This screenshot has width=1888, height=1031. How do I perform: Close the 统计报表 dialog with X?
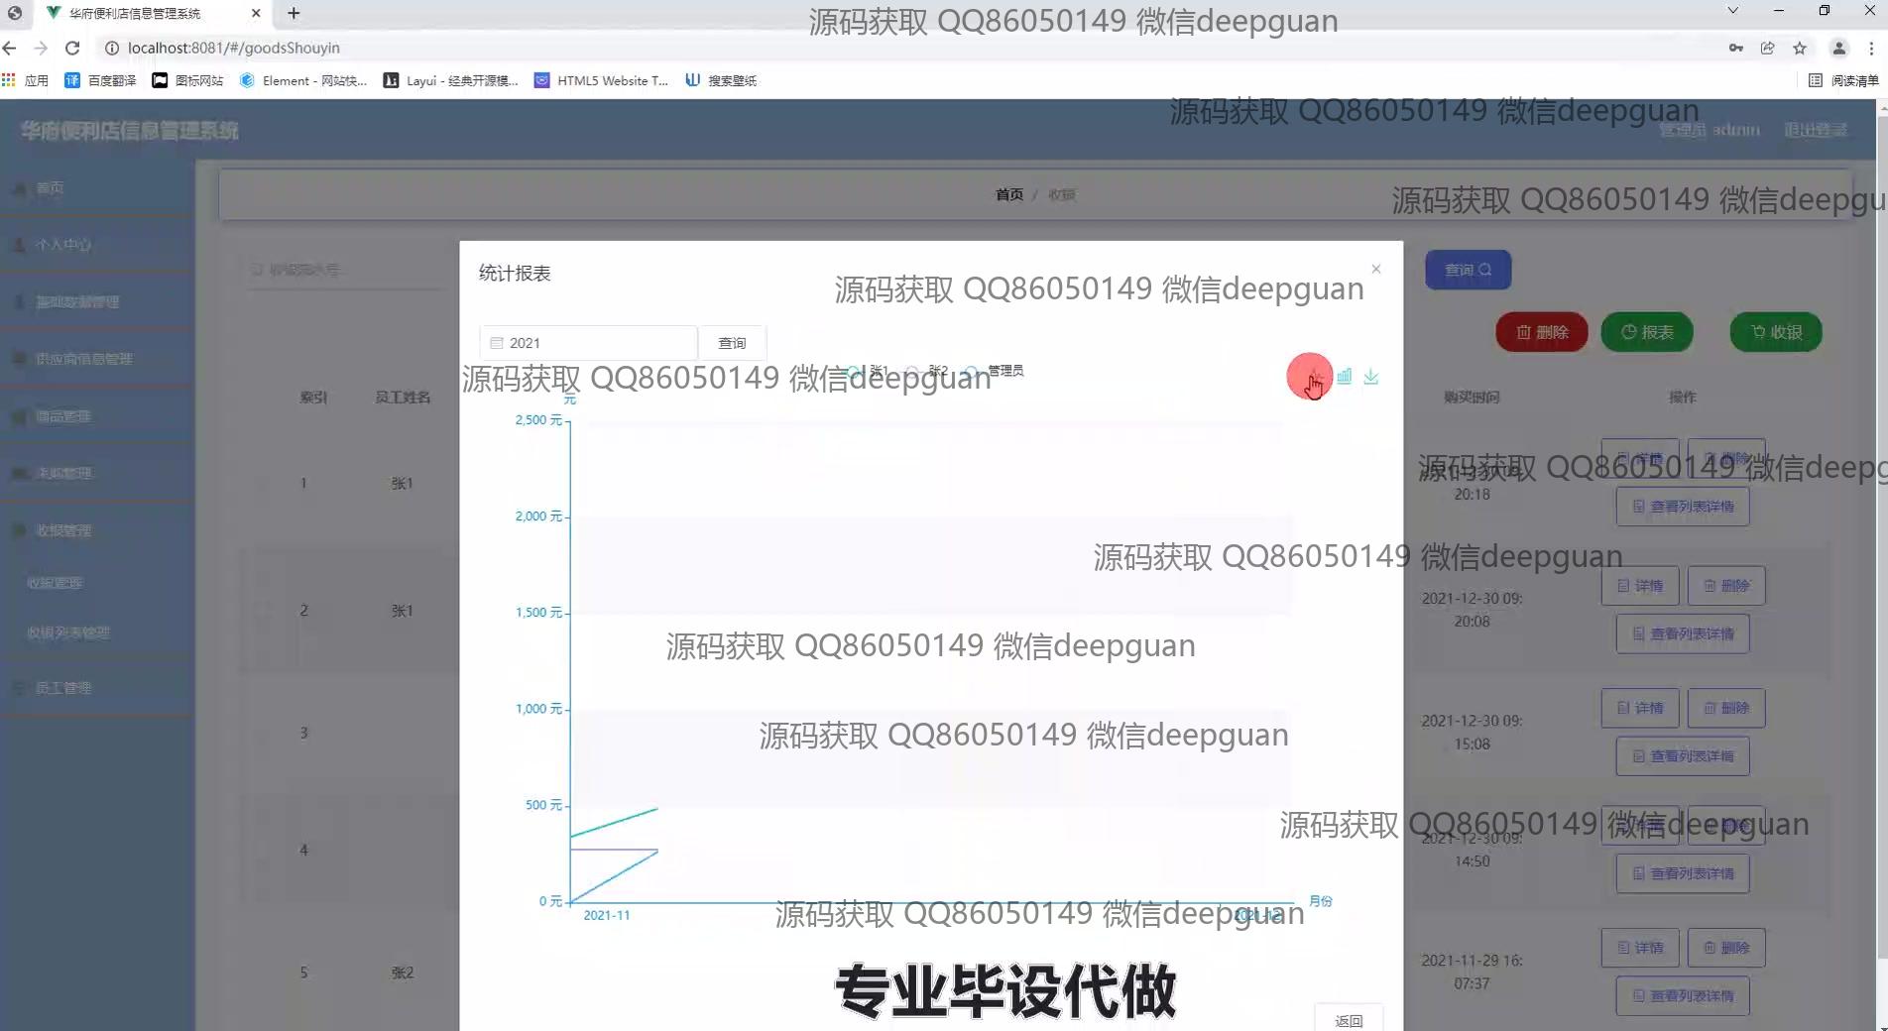[x=1375, y=269]
